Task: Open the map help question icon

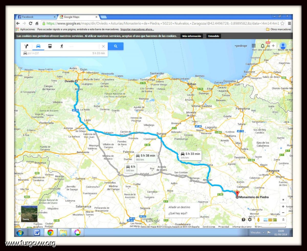Action: coord(243,220)
